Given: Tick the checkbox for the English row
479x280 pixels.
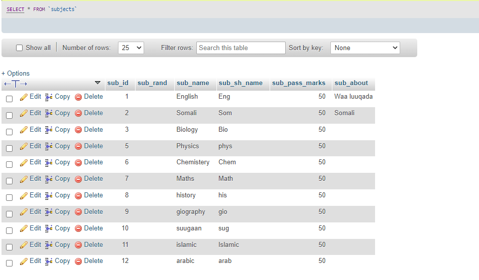Looking at the screenshot, I should coord(10,99).
